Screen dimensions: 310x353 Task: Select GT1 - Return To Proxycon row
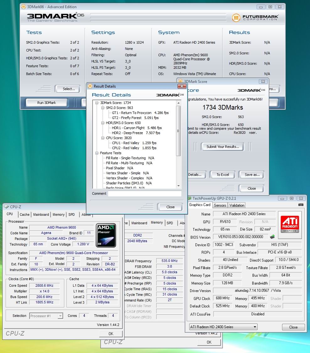(140, 113)
